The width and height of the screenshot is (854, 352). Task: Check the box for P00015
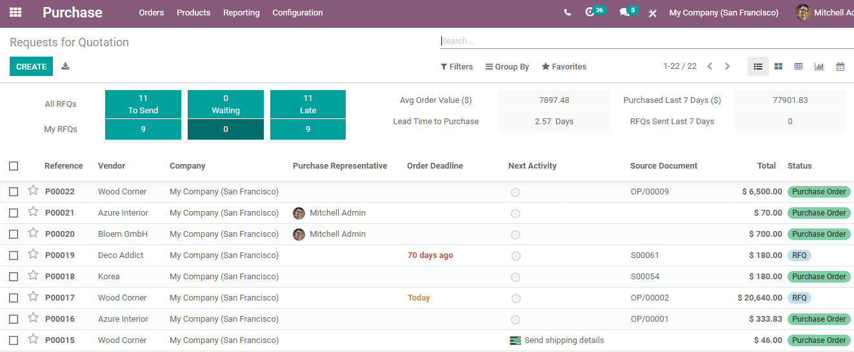click(x=14, y=340)
